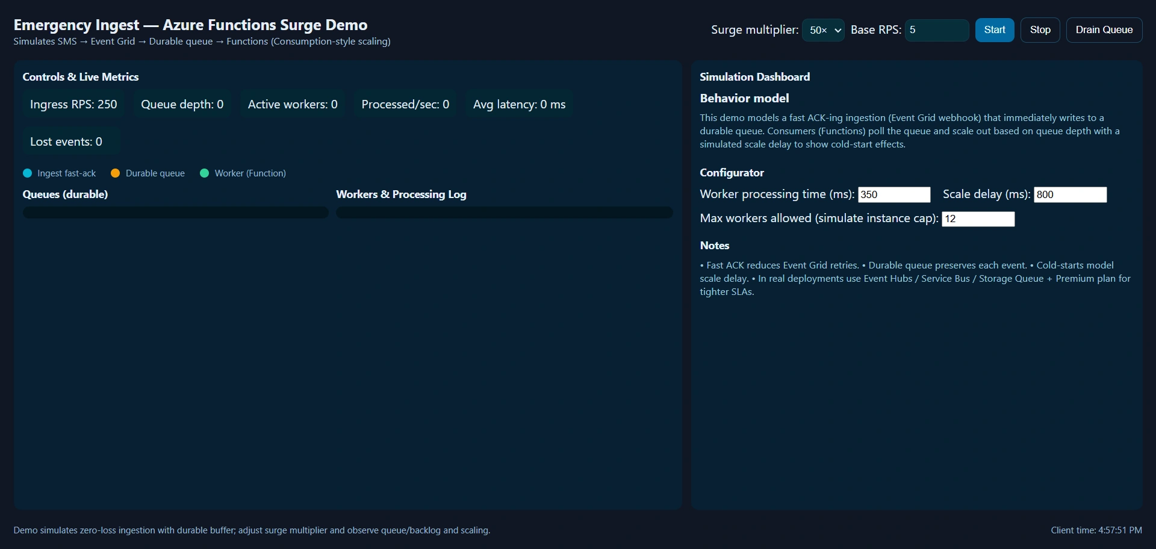Click the Processed/sec metric tile

405,105
